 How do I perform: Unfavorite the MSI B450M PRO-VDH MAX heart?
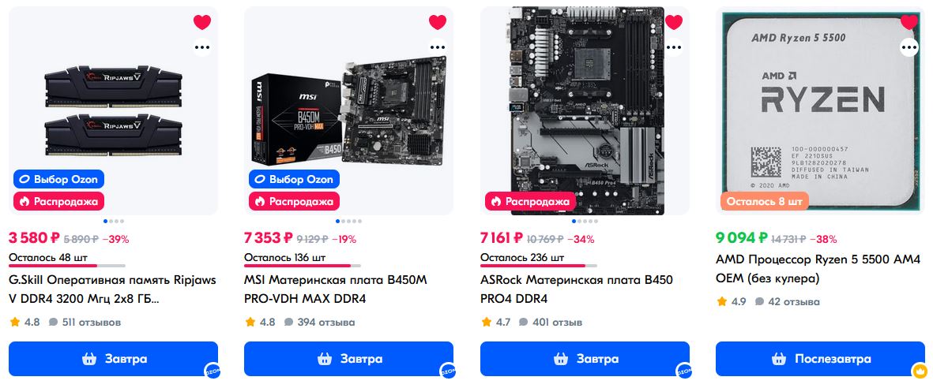point(438,23)
